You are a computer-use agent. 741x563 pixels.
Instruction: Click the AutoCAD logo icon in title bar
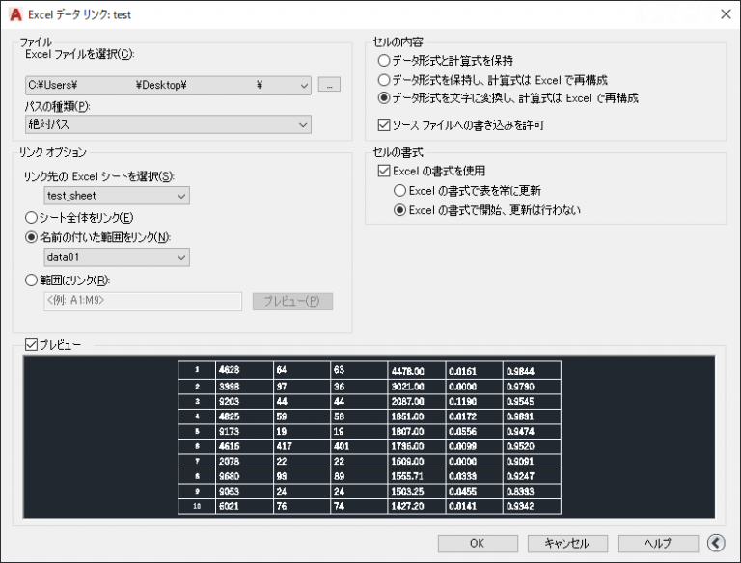(x=15, y=14)
